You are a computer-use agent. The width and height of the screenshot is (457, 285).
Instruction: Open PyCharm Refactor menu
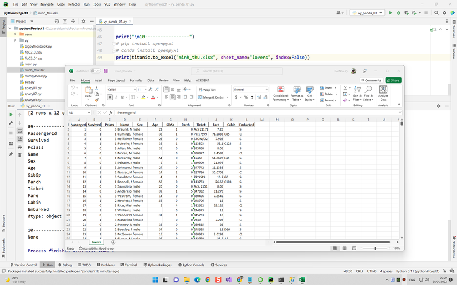pos(74,4)
